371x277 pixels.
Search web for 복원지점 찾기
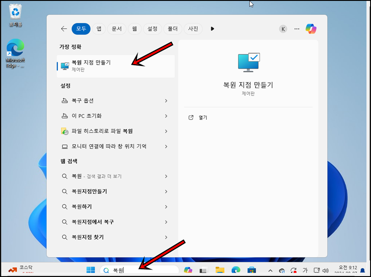[116, 237]
